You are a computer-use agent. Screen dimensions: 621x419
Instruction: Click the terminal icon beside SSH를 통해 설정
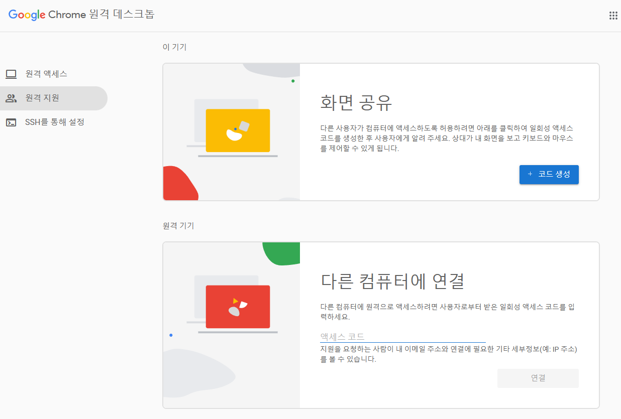pos(11,122)
